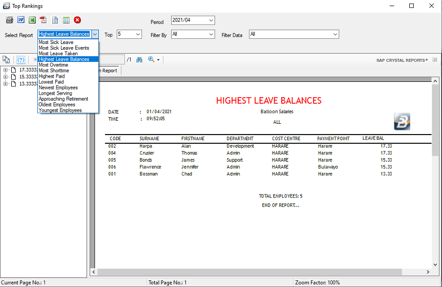This screenshot has width=442, height=287.
Task: Click payment point Bulawayo
Action: pos(328,167)
